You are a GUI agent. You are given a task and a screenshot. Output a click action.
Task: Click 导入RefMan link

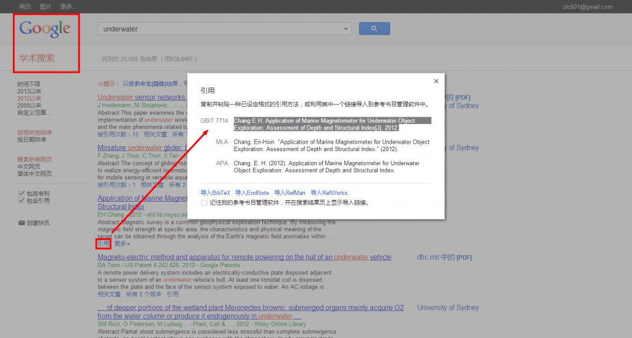(x=289, y=192)
